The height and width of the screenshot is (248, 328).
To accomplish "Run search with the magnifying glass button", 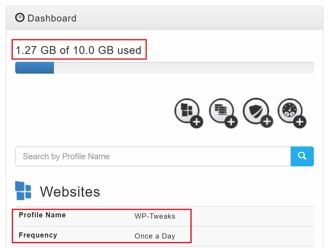I will pyautogui.click(x=302, y=156).
